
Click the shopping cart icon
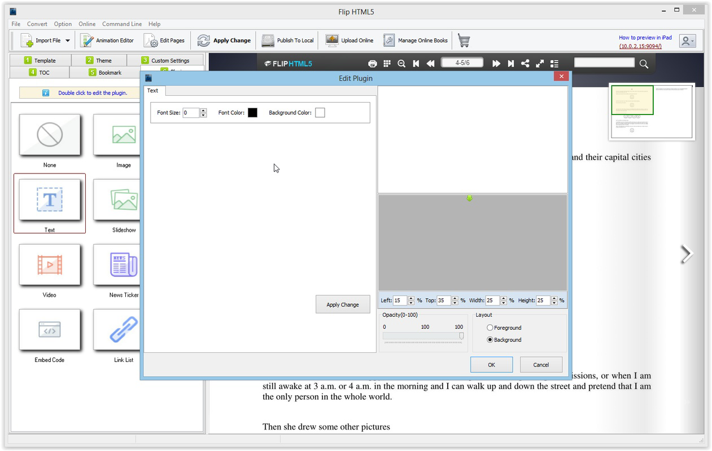[464, 41]
